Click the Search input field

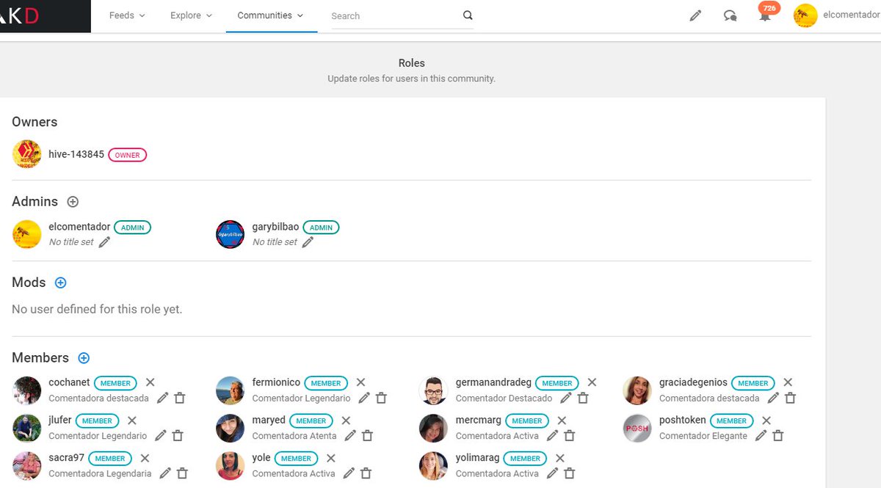(395, 16)
